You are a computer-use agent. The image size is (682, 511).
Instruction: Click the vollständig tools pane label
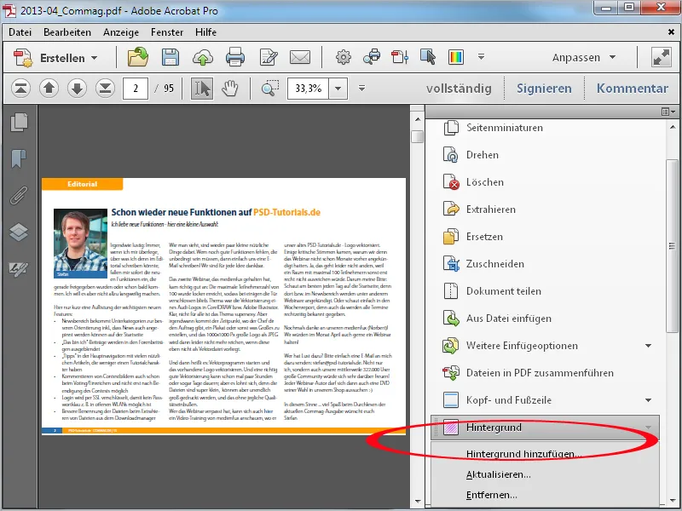coord(459,89)
